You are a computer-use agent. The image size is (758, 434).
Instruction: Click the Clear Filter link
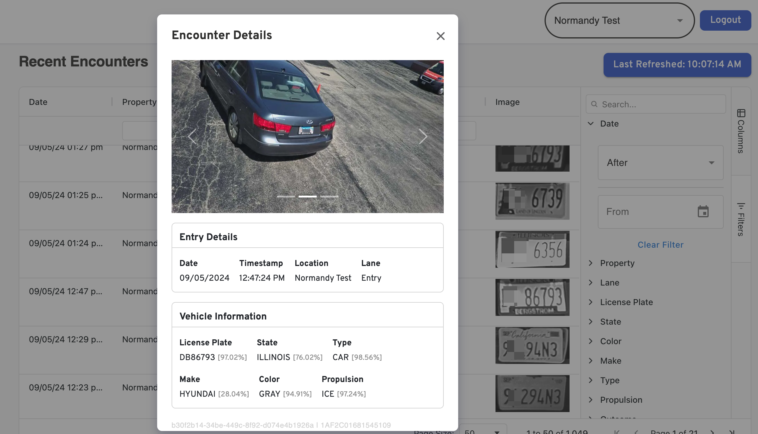click(660, 245)
